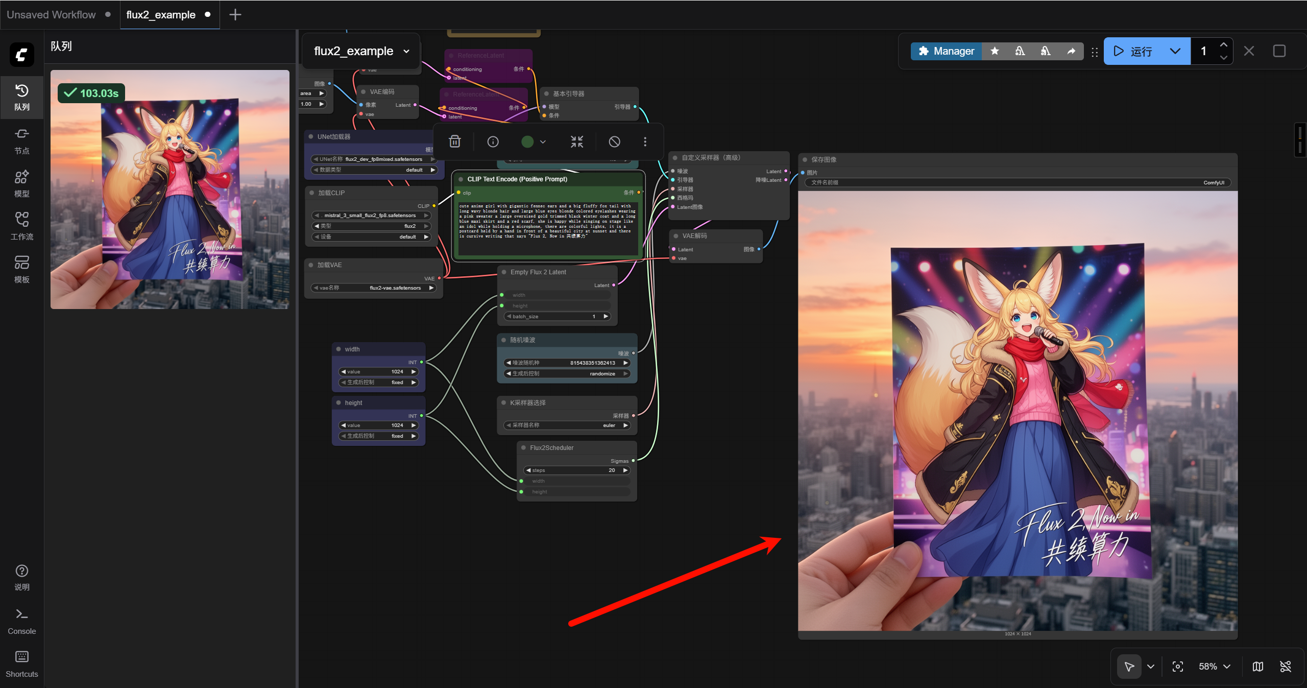Open node color picker green swatch
Image resolution: width=1307 pixels, height=688 pixels.
click(527, 141)
